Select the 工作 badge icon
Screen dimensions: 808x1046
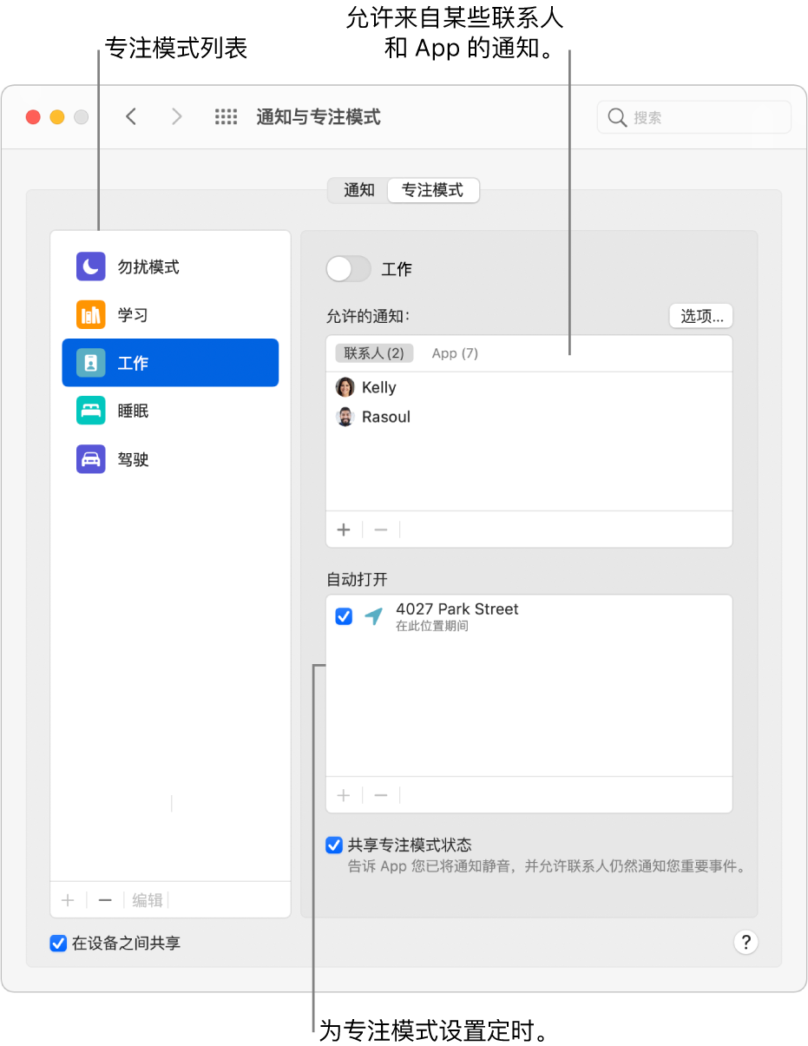click(90, 363)
